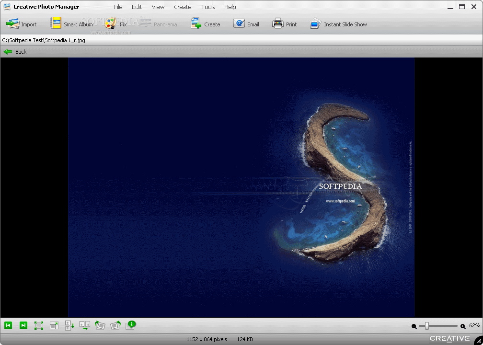The image size is (483, 345).
Task: Open the Smart Album tool
Action: (x=71, y=24)
